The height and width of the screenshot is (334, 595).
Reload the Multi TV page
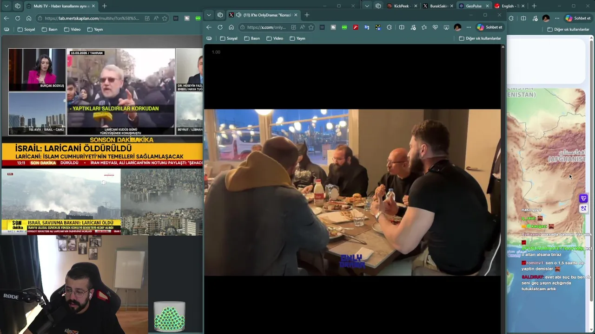17,18
